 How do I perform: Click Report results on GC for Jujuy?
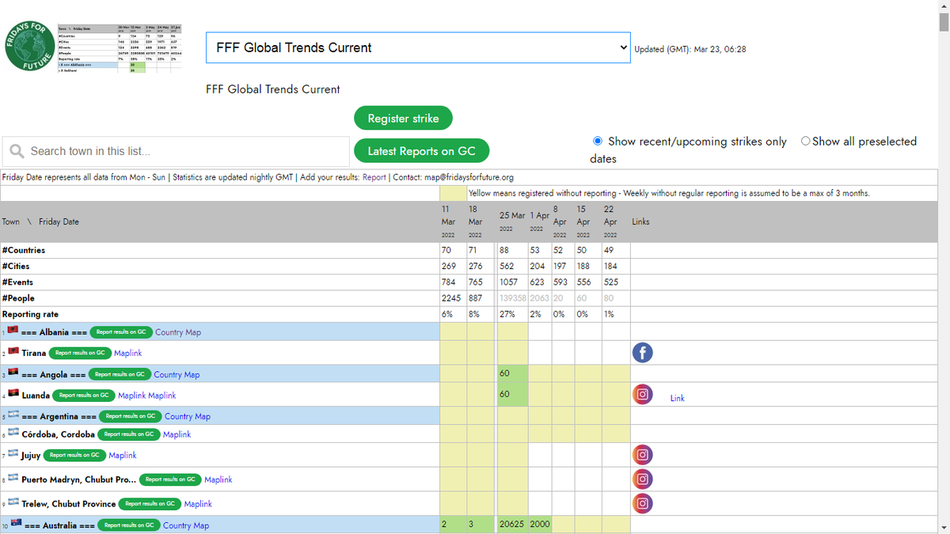click(x=74, y=455)
